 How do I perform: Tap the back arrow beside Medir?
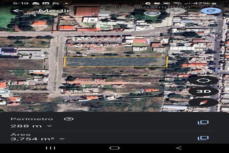click(18, 11)
